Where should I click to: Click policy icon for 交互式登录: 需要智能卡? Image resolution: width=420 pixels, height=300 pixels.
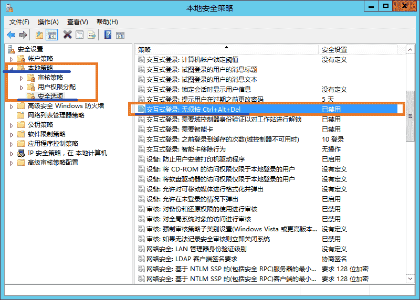(x=141, y=129)
